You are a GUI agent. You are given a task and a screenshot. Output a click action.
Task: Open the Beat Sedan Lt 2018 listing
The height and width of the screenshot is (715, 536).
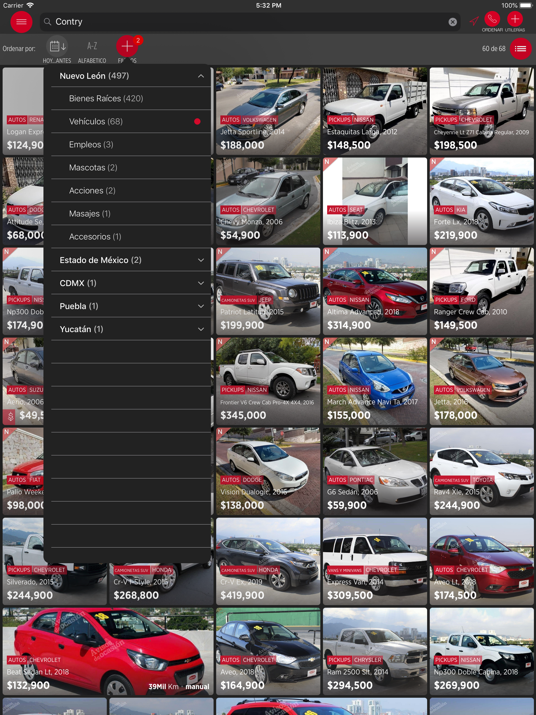(x=108, y=652)
